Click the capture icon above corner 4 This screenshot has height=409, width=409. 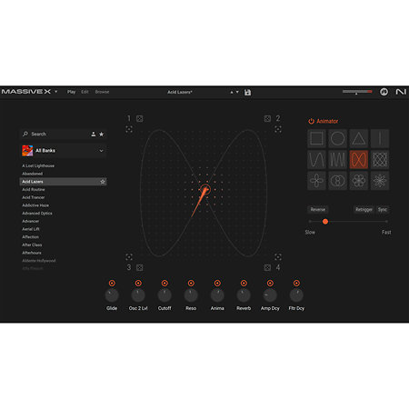(x=278, y=257)
